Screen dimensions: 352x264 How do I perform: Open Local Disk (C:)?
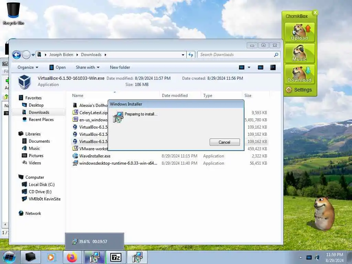(x=42, y=185)
